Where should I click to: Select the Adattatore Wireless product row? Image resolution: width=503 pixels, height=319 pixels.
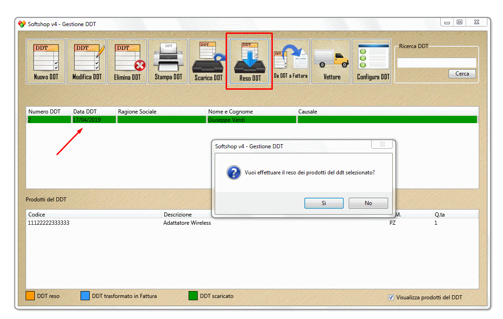(x=187, y=223)
